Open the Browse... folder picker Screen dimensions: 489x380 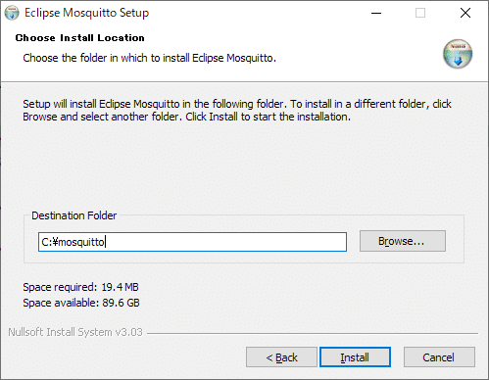pyautogui.click(x=403, y=241)
